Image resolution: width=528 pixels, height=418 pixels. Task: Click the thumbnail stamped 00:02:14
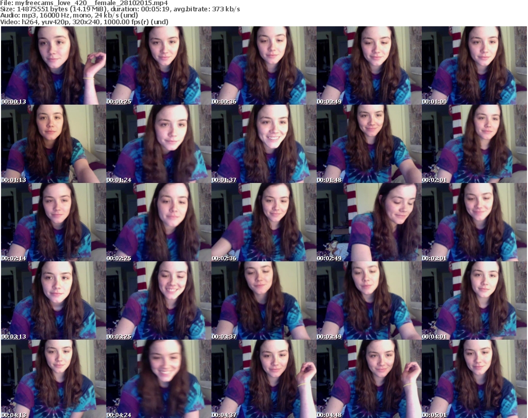[54, 222]
